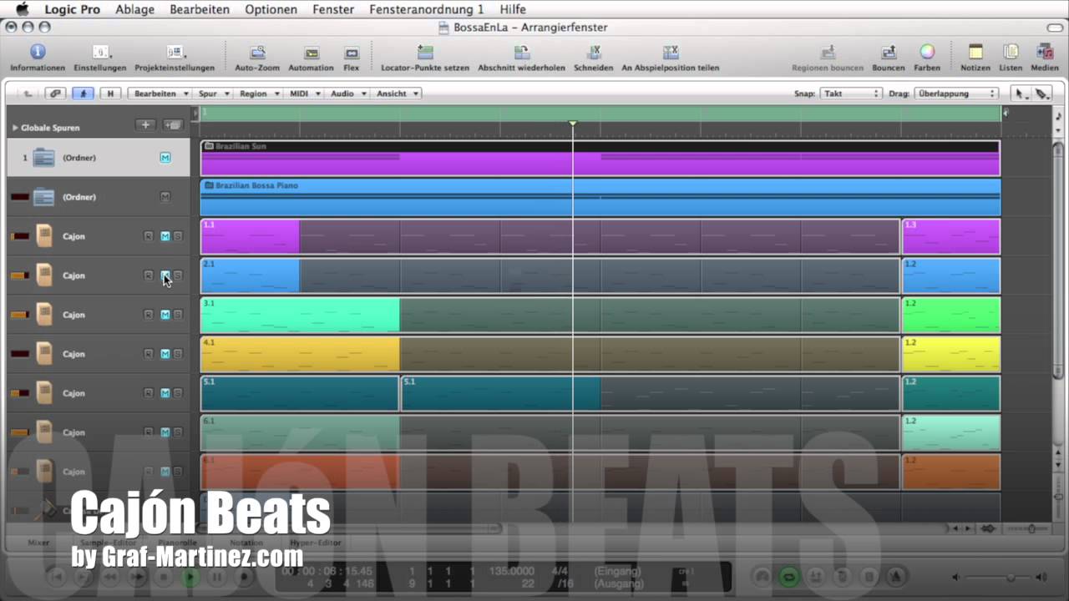Select the Brazilian Sun folder region
The height and width of the screenshot is (601, 1069).
tap(600, 158)
